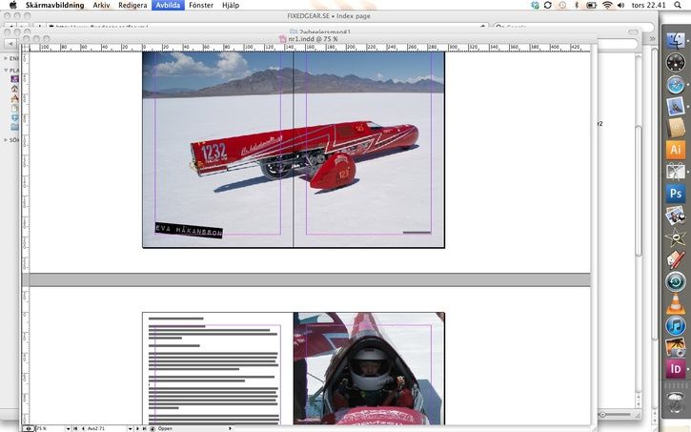Image resolution: width=691 pixels, height=432 pixels.
Task: Open the Avbilda menu
Action: coord(168,5)
